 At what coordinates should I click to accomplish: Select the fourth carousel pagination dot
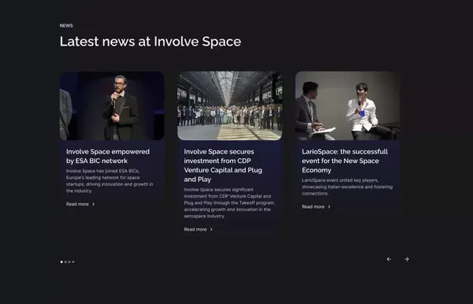[x=73, y=261]
